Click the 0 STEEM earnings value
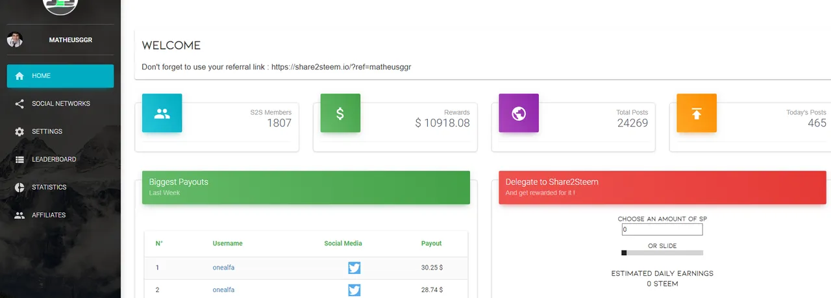This screenshot has width=831, height=298. [662, 284]
